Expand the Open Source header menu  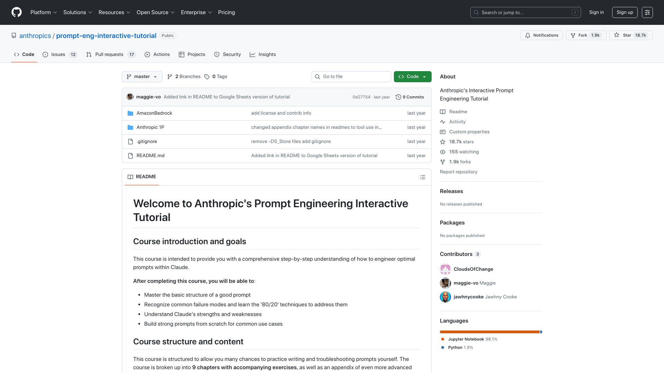156,12
